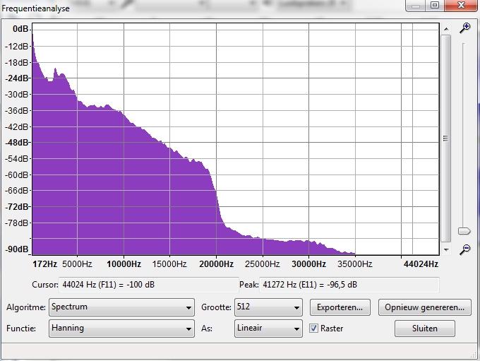Click the 172Hz axis label

44,264
